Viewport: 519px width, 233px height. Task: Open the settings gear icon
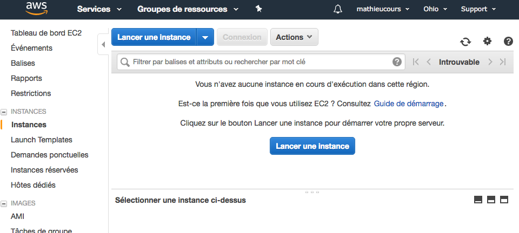point(488,41)
